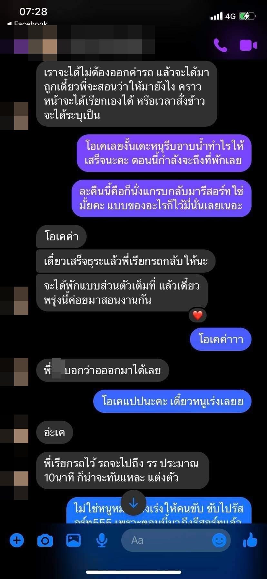The width and height of the screenshot is (267, 579).
Task: Tap the microphone to record voice message
Action: [x=102, y=540]
